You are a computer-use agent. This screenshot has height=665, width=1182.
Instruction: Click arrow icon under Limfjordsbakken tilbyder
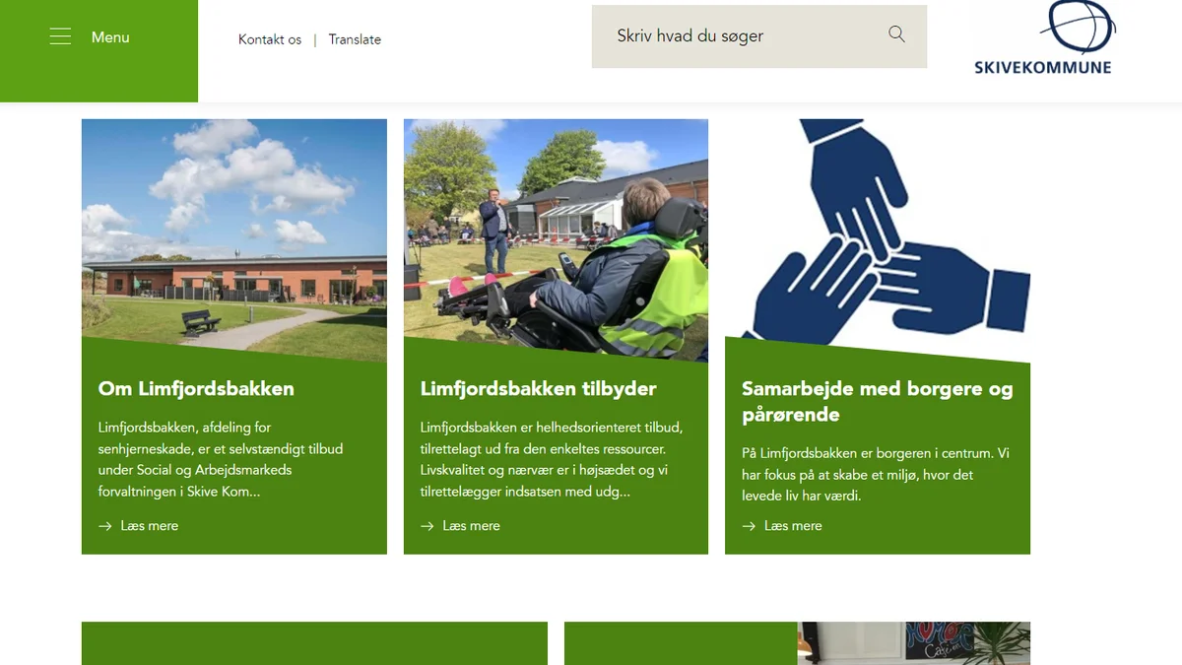click(427, 526)
